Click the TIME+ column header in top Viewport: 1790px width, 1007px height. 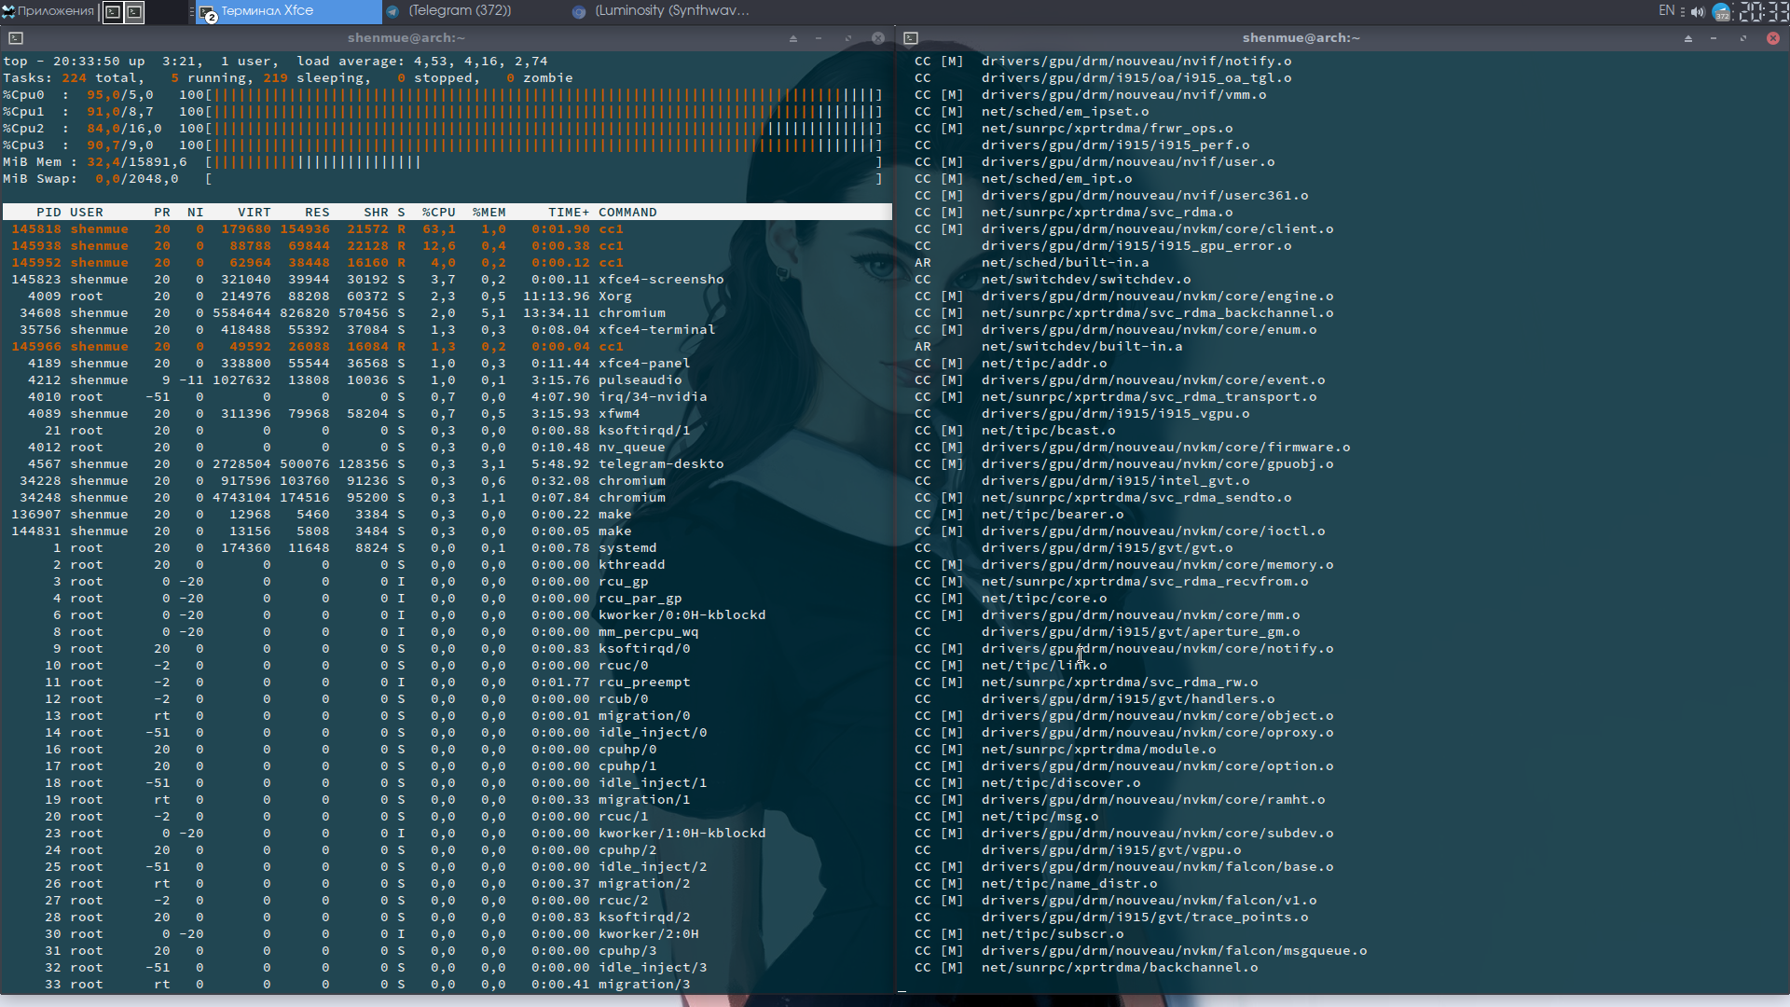coord(569,213)
